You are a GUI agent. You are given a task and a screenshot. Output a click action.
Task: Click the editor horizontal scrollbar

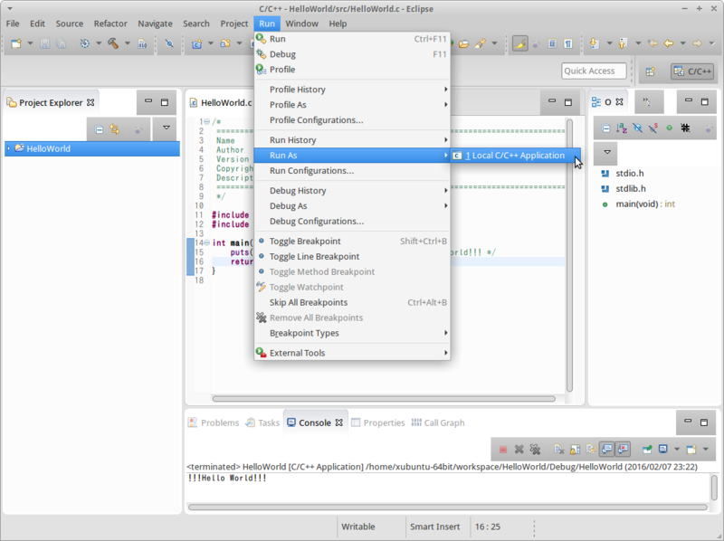[x=384, y=399]
